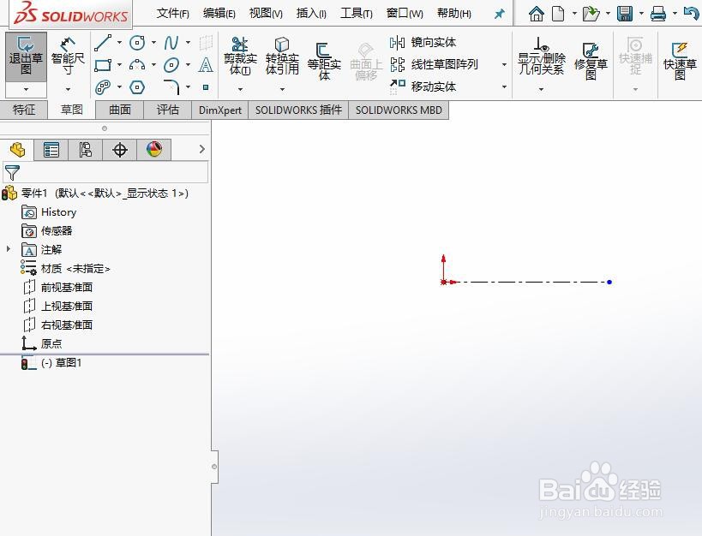Switch to the 评估 tab
This screenshot has width=702, height=536.
pyautogui.click(x=170, y=110)
